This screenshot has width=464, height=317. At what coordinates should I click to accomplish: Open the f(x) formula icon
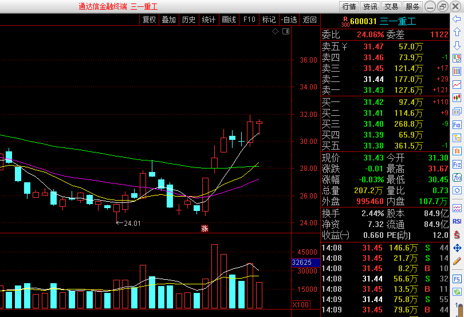(x=457, y=177)
